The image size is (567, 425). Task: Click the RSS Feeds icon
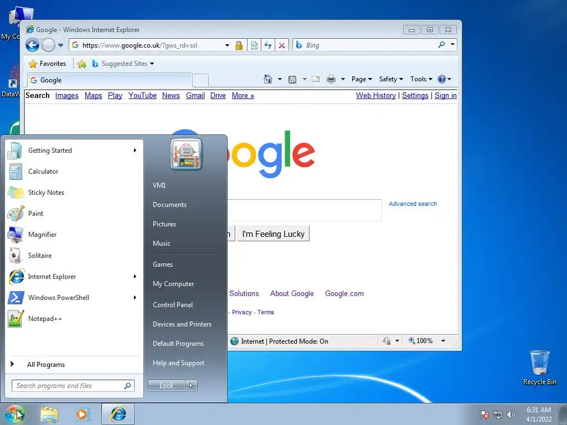coord(292,79)
